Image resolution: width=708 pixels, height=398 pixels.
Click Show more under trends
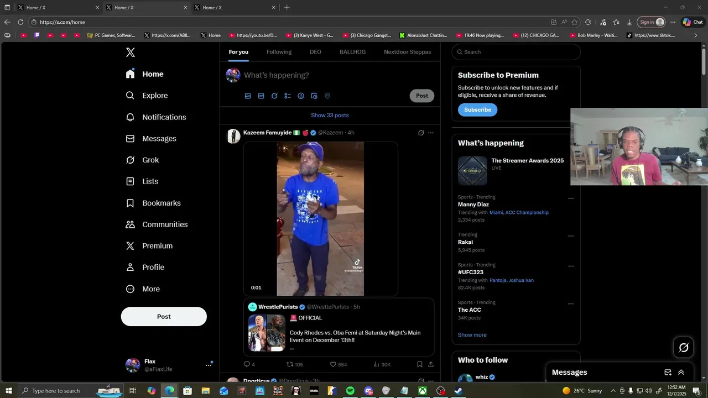point(472,335)
